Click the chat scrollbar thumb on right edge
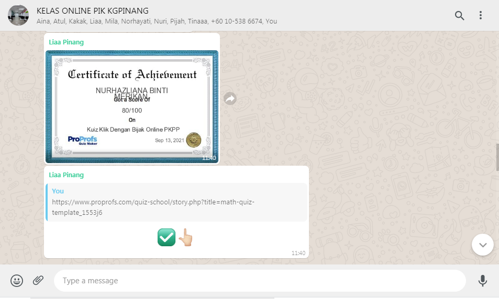The height and width of the screenshot is (299, 499). tap(496, 157)
